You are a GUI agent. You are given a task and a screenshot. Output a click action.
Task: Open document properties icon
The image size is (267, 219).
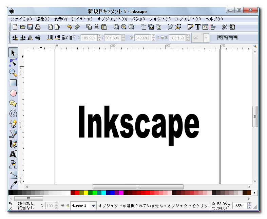click(232, 27)
